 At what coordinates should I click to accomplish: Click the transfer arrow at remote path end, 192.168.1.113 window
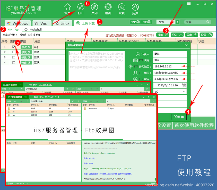pyautogui.click(x=153, y=101)
